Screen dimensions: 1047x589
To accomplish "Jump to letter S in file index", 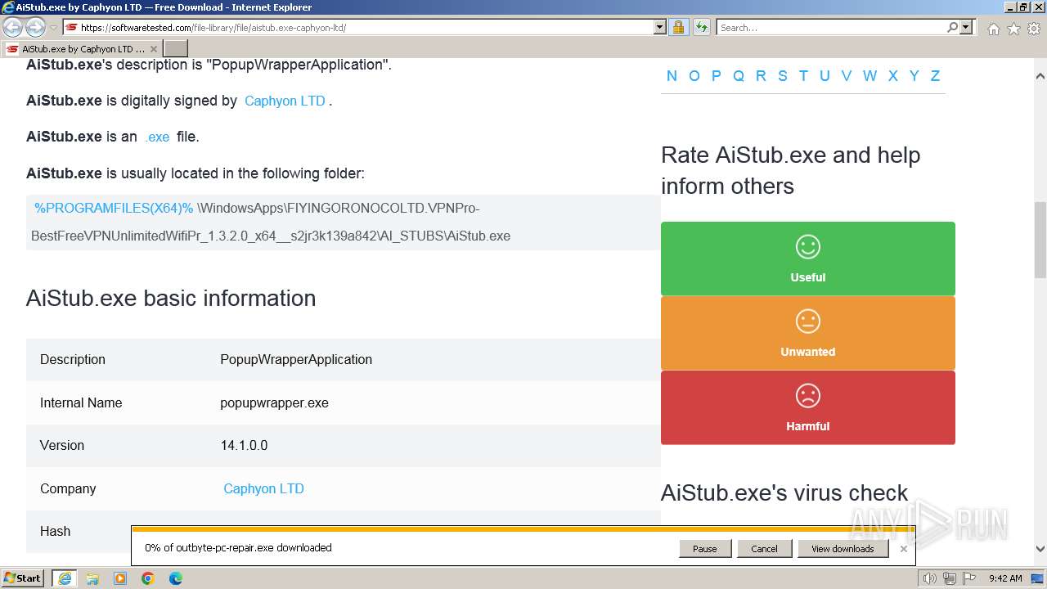I will tap(783, 76).
